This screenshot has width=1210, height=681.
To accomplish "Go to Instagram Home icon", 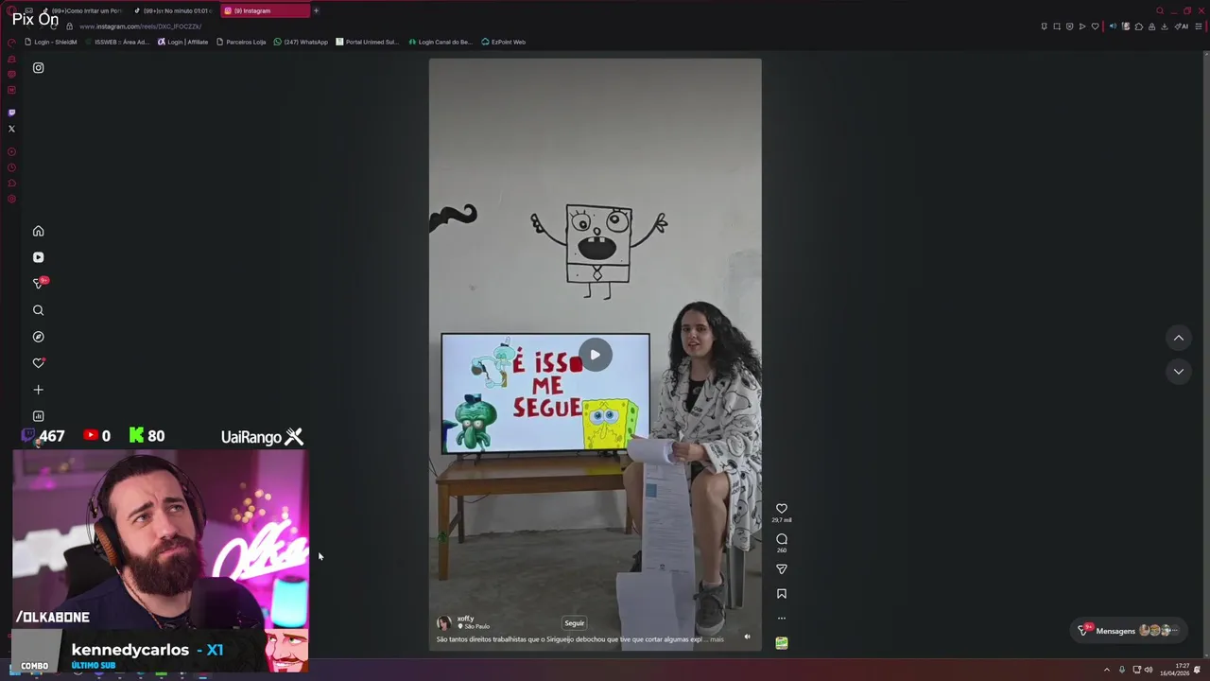I will click(38, 231).
